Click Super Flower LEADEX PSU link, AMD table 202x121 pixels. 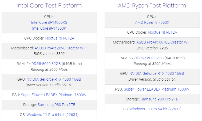pos(156,89)
